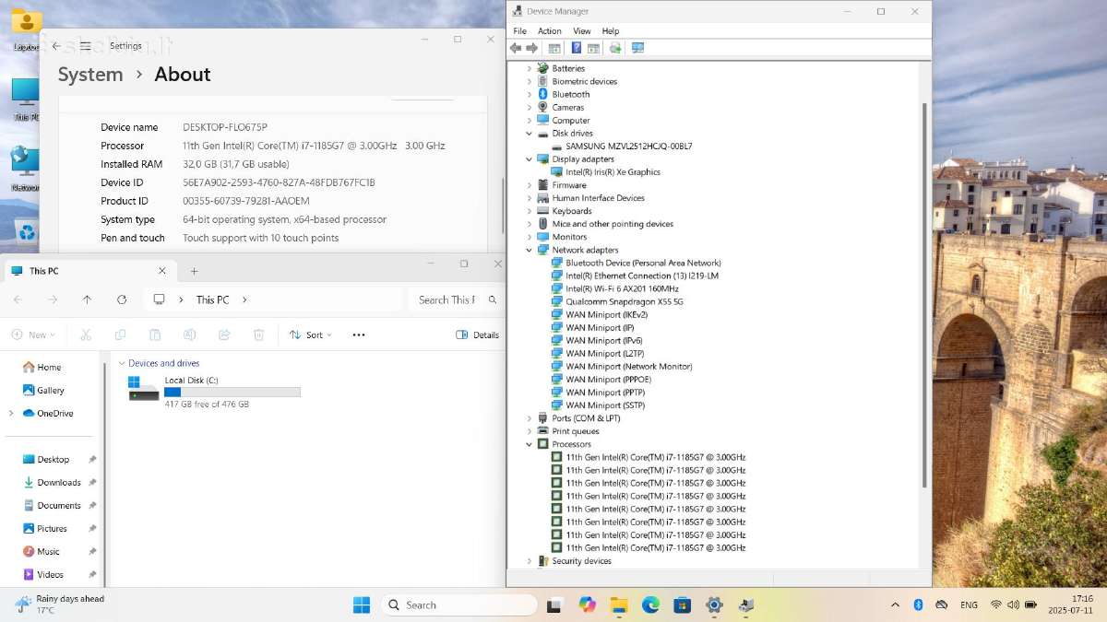The image size is (1107, 622).
Task: Open the See more ellipsis in File Explorer
Action: (x=359, y=334)
